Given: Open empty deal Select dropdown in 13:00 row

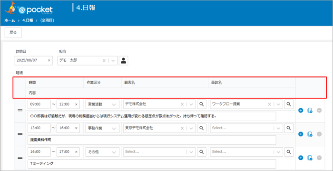Looking at the screenshot, I should point(246,128).
